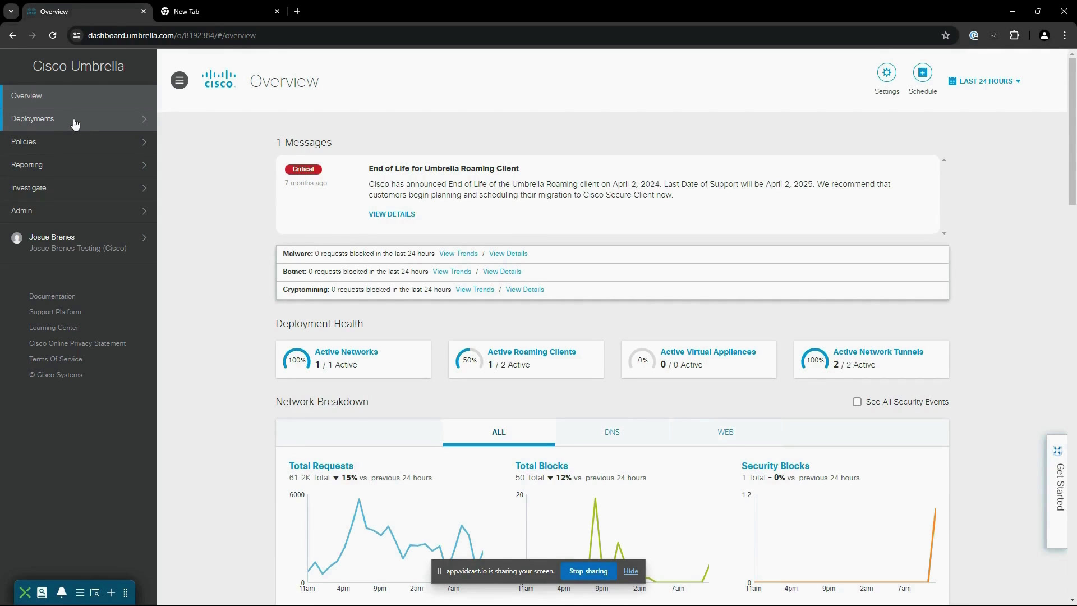Enable See All Security Events checkbox
The height and width of the screenshot is (606, 1077).
857,402
